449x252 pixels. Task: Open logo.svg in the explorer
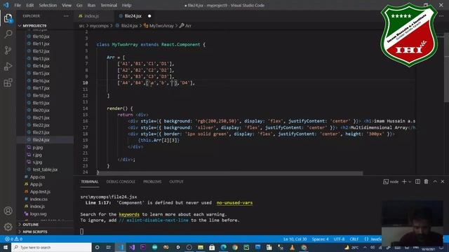coord(38,213)
